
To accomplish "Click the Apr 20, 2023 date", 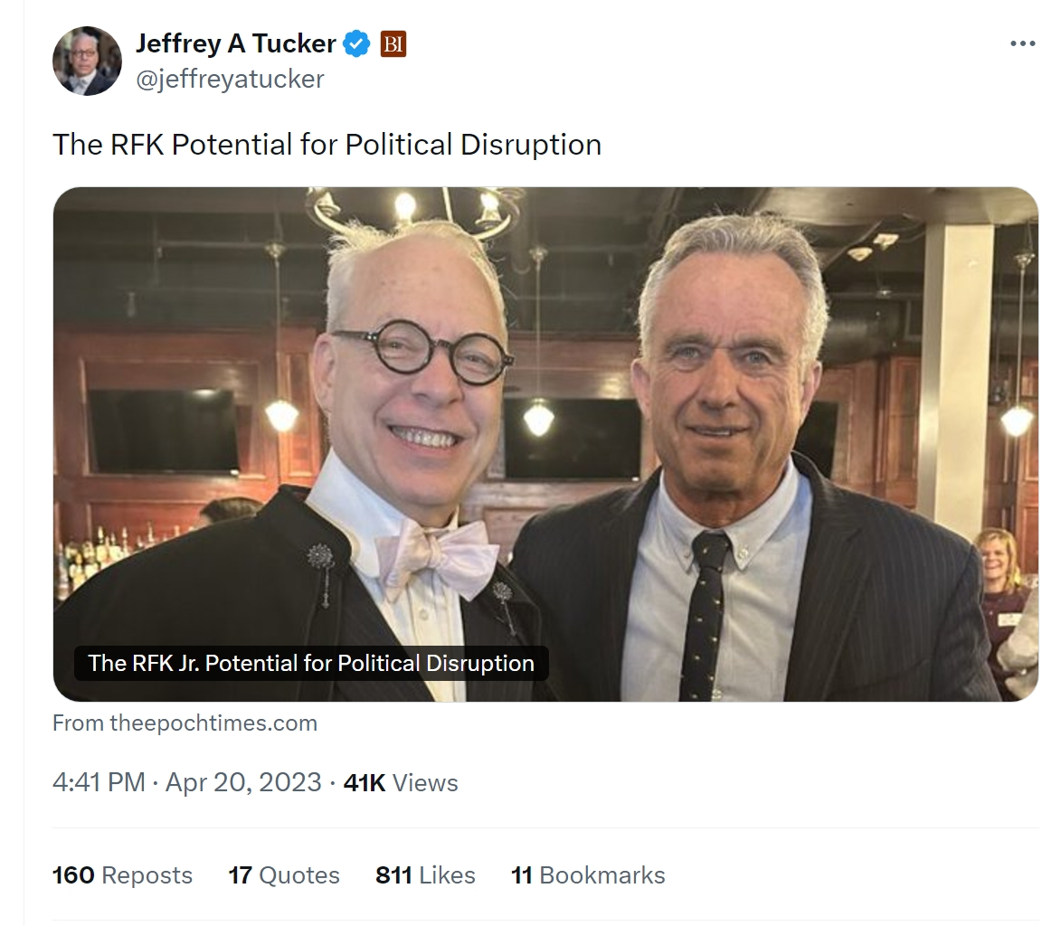I will tap(243, 782).
